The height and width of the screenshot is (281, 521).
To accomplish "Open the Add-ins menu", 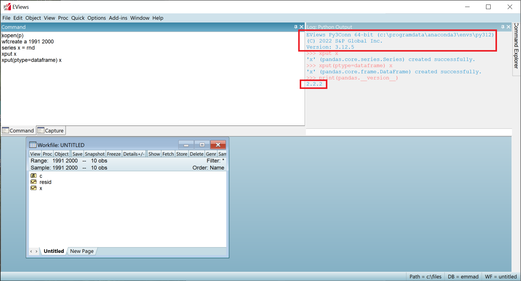I will [x=118, y=18].
